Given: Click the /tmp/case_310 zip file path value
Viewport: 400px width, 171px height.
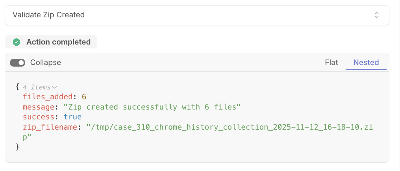Looking at the screenshot, I should pyautogui.click(x=198, y=132).
